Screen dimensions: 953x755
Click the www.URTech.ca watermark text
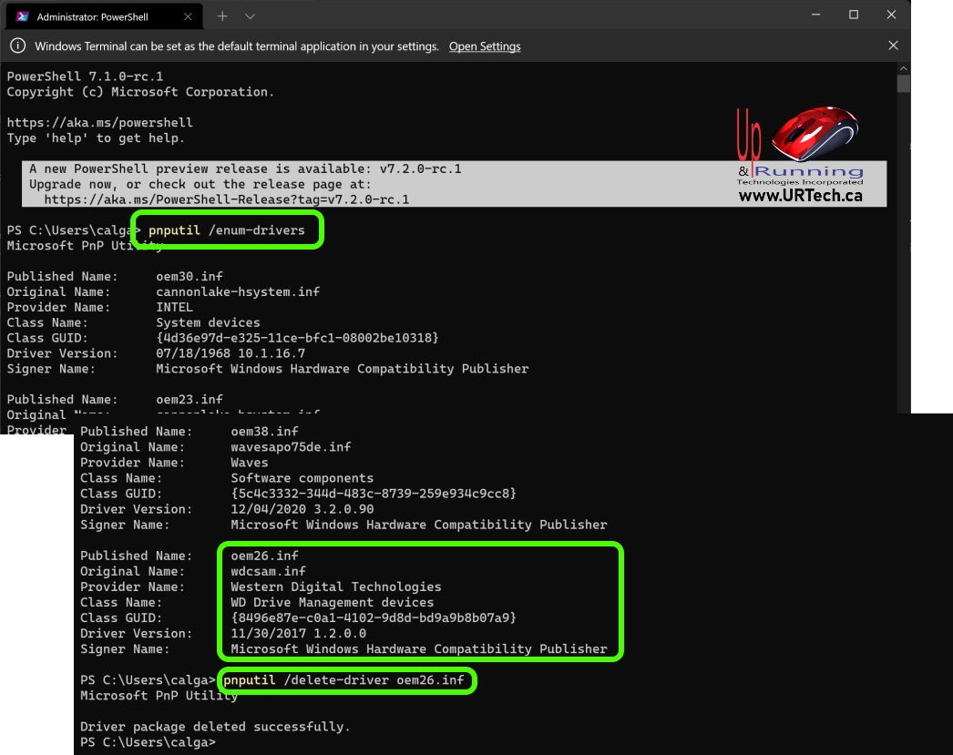pos(799,196)
